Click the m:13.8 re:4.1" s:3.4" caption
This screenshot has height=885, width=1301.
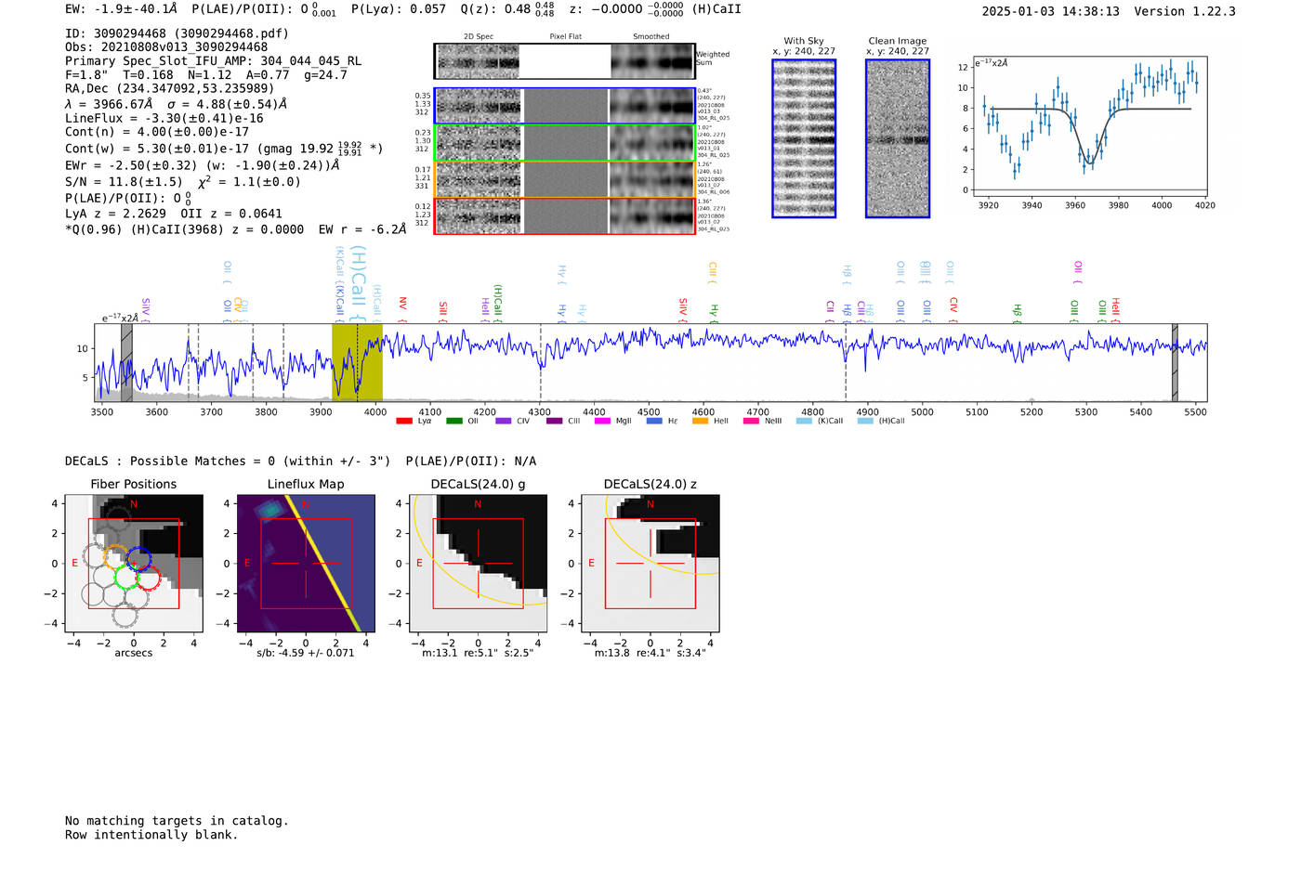point(650,653)
